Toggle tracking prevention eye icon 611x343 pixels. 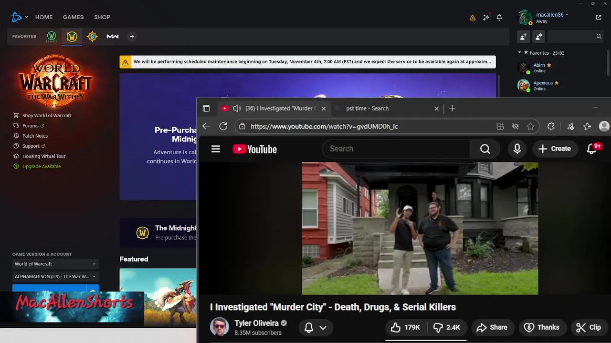516,126
